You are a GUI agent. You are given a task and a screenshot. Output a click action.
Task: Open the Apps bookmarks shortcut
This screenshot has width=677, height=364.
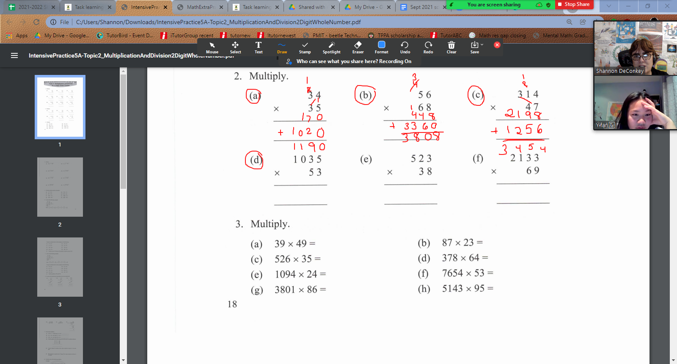coord(17,36)
